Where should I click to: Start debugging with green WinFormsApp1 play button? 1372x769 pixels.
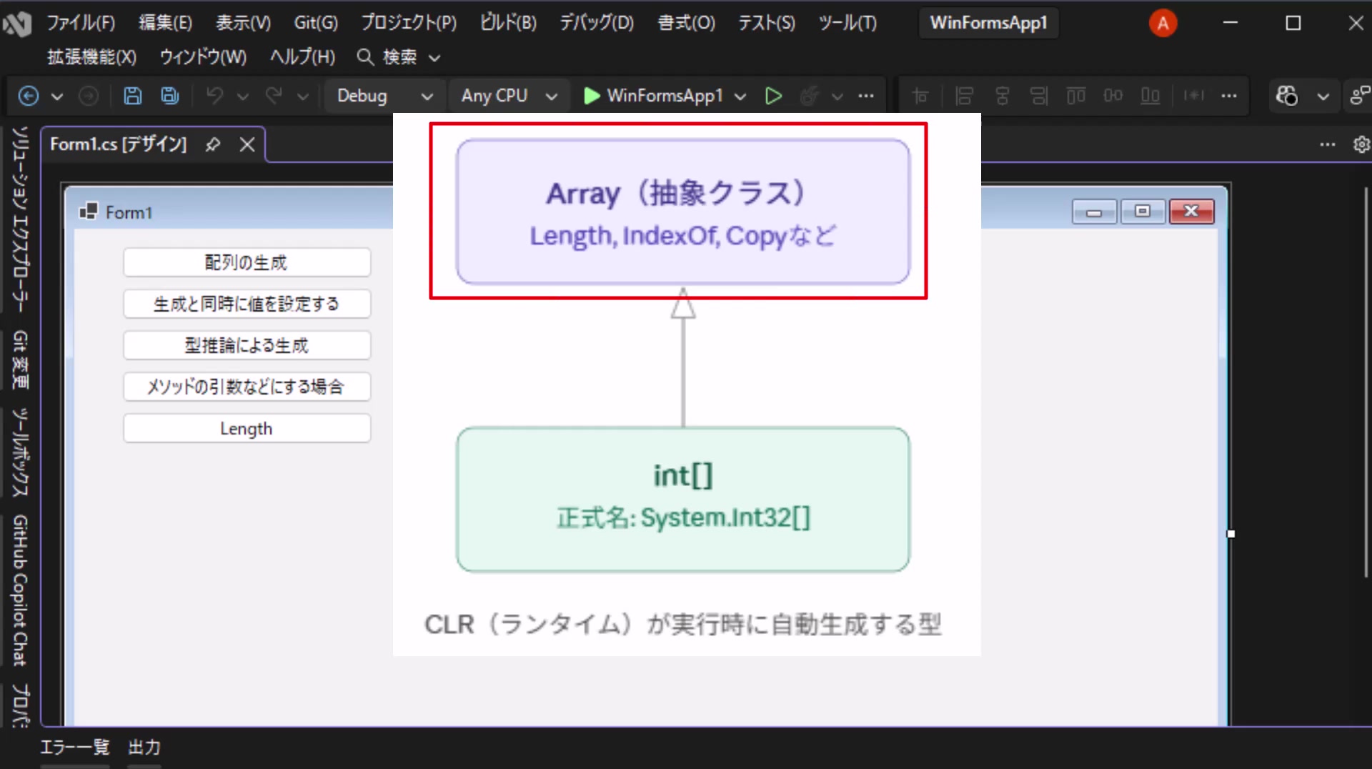pos(654,96)
